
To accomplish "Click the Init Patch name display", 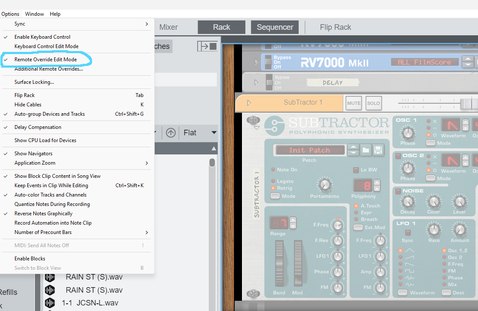I will (x=310, y=150).
